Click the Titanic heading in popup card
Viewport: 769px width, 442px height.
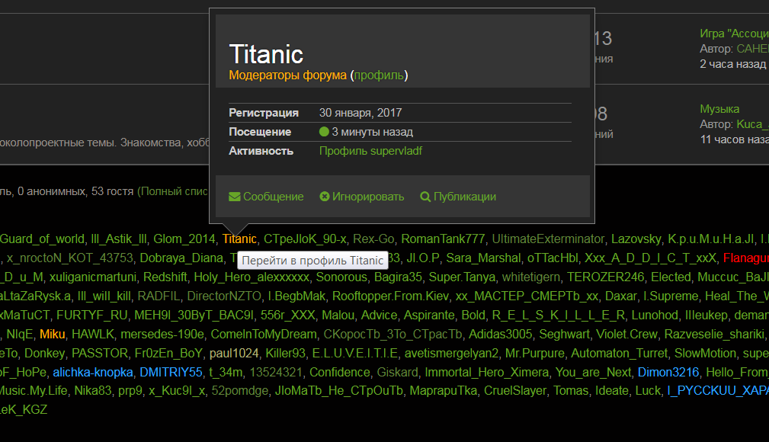point(266,54)
